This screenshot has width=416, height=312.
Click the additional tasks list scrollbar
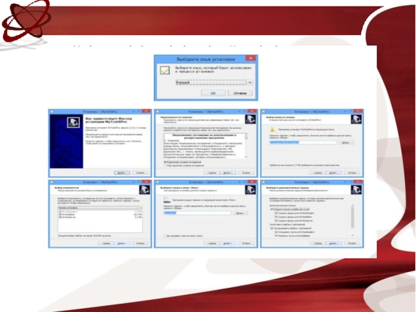point(353,220)
